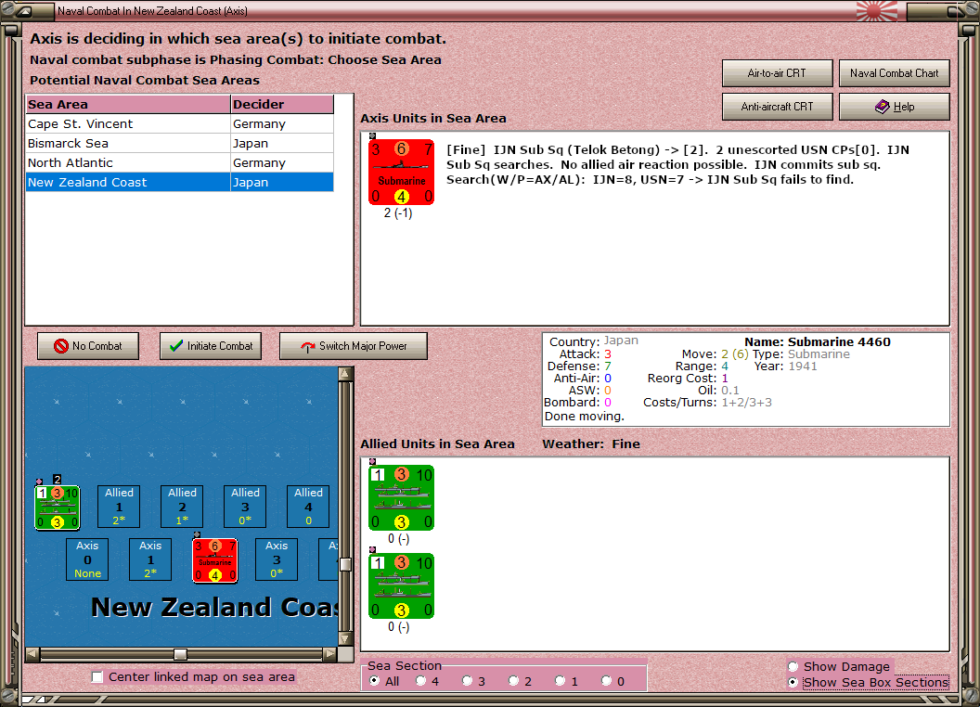Click the Japanese rising sun flag icon
The height and width of the screenshot is (707, 980).
877,10
